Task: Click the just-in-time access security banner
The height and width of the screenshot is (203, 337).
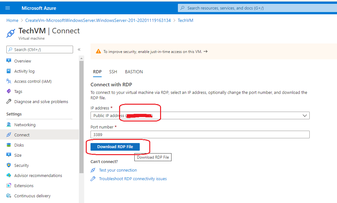Action: pyautogui.click(x=214, y=51)
